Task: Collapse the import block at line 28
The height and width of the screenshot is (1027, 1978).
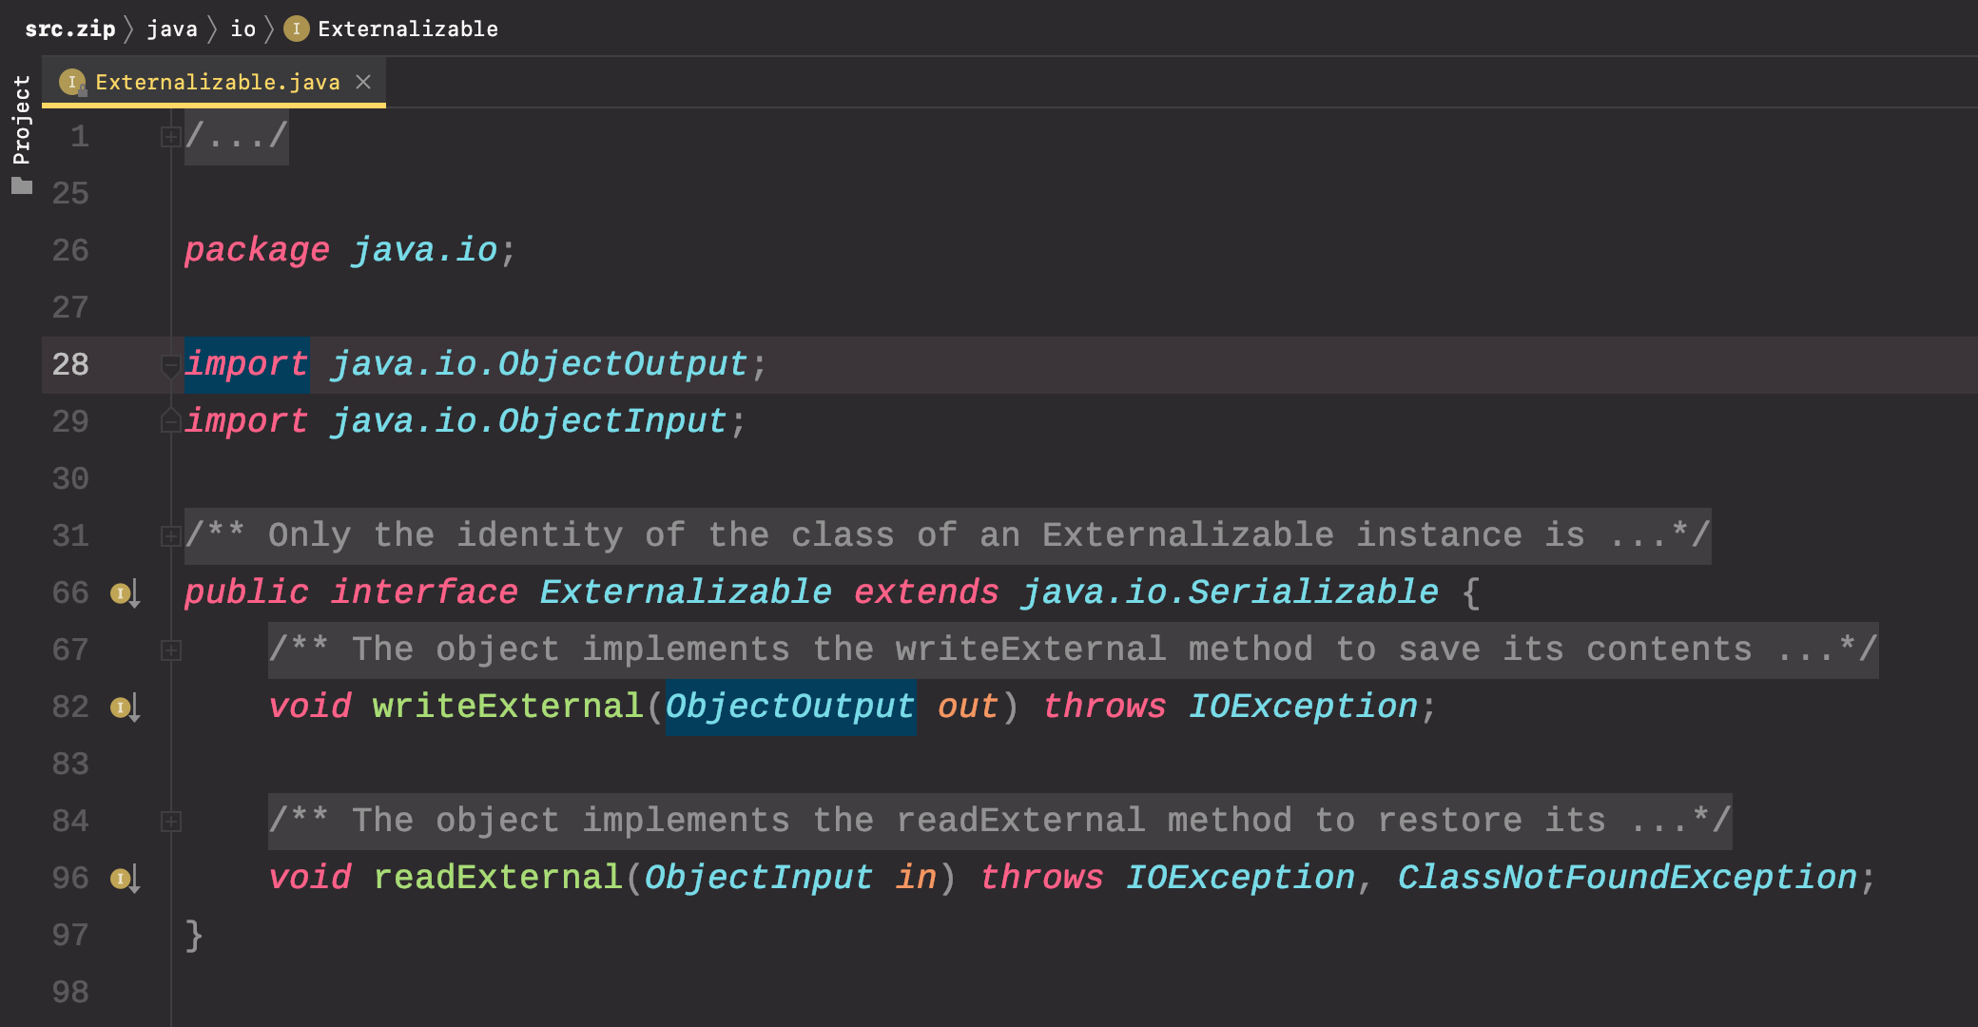Action: click(x=170, y=364)
